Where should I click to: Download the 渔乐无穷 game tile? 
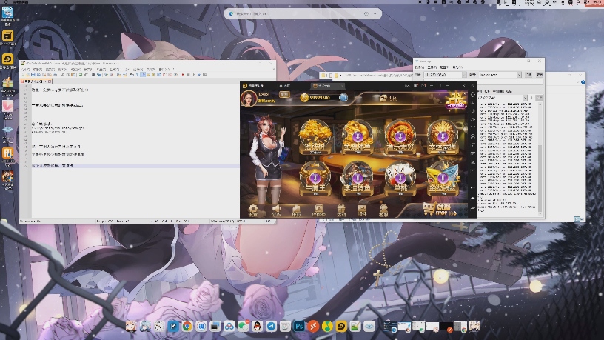(400, 137)
